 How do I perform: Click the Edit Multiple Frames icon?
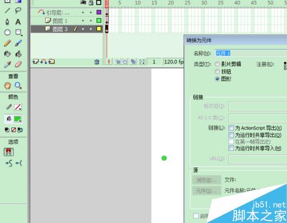pos(133,62)
